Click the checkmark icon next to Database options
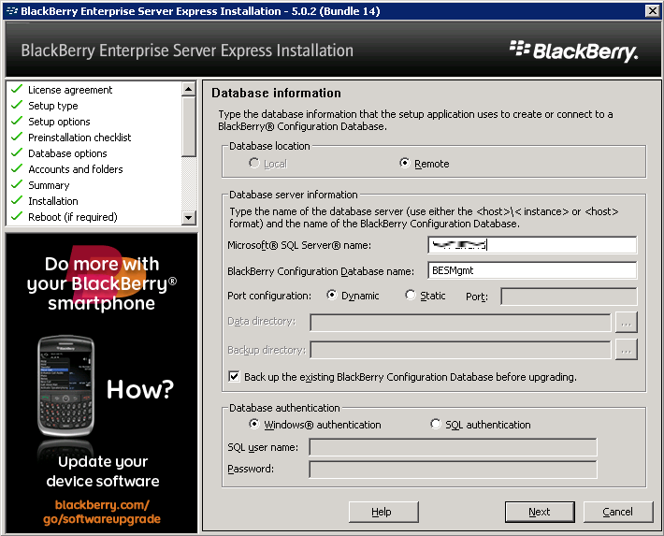This screenshot has width=664, height=536. coord(16,153)
